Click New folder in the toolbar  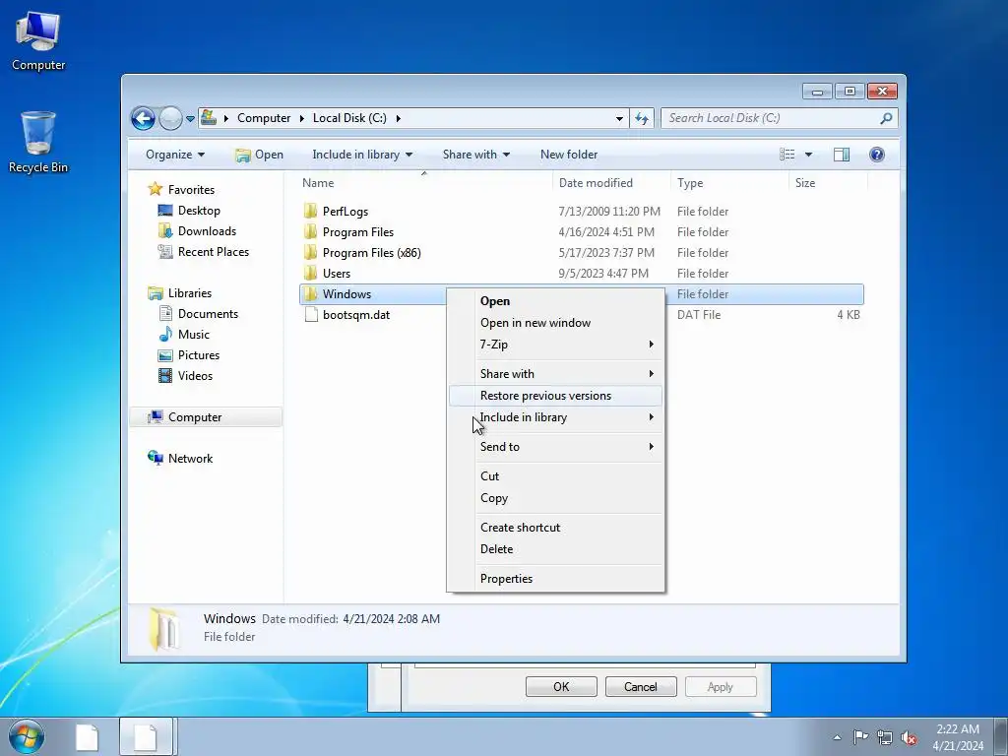coord(569,155)
